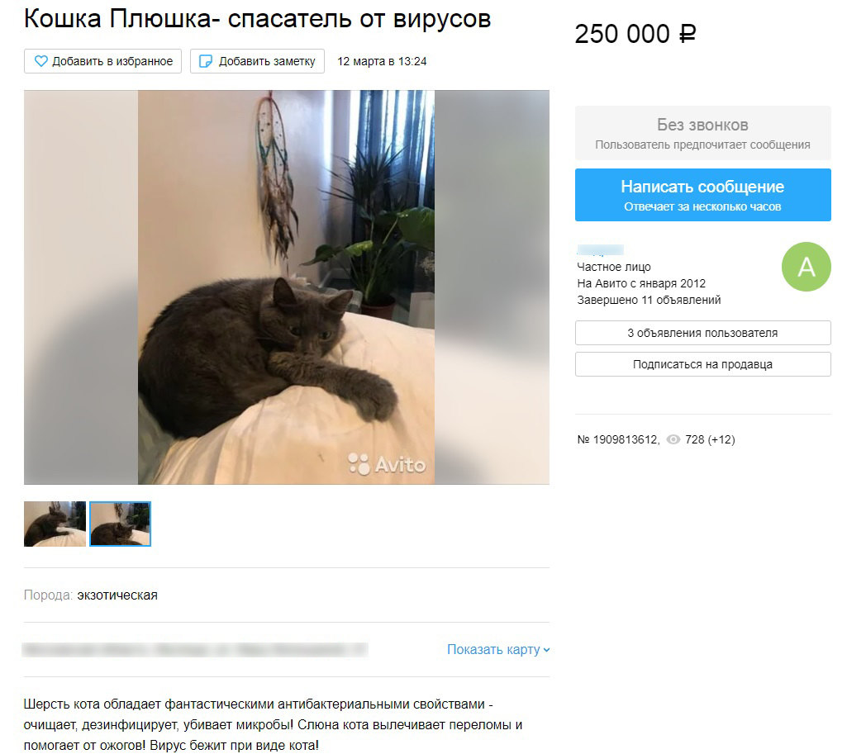Image resolution: width=847 pixels, height=754 pixels.
Task: Click the green seller avatar with letter A
Action: [806, 267]
